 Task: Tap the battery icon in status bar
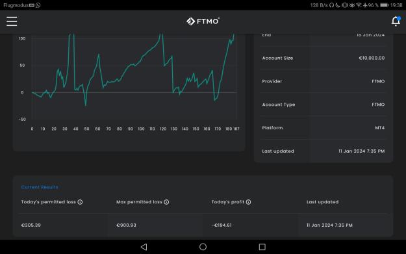385,5
